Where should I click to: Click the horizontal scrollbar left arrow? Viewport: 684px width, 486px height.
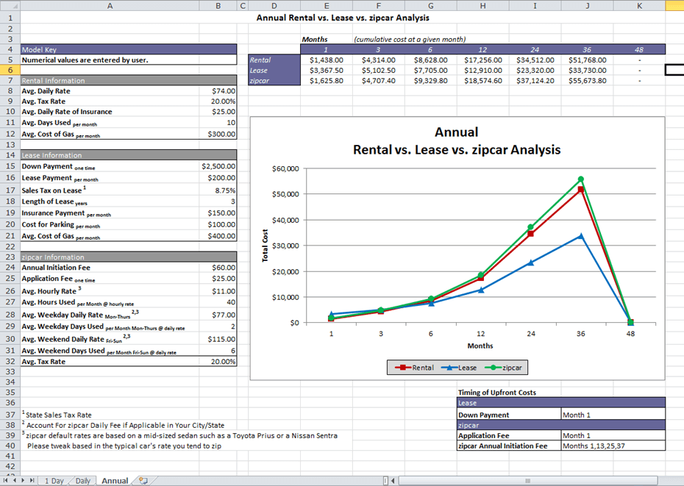[x=393, y=481]
